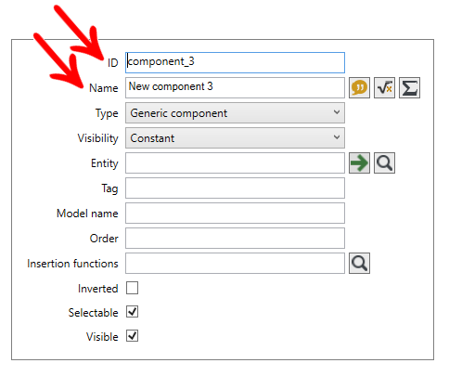Click the quote speech bubble icon beside Name

(x=359, y=88)
